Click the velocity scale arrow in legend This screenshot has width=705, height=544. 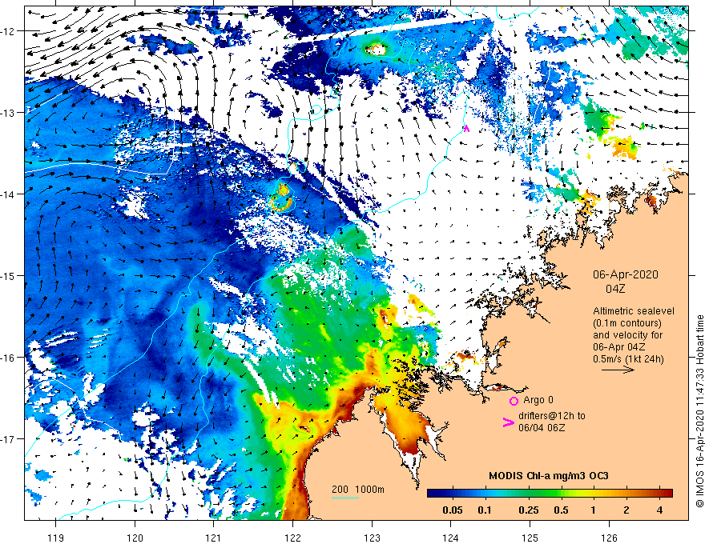(x=618, y=370)
